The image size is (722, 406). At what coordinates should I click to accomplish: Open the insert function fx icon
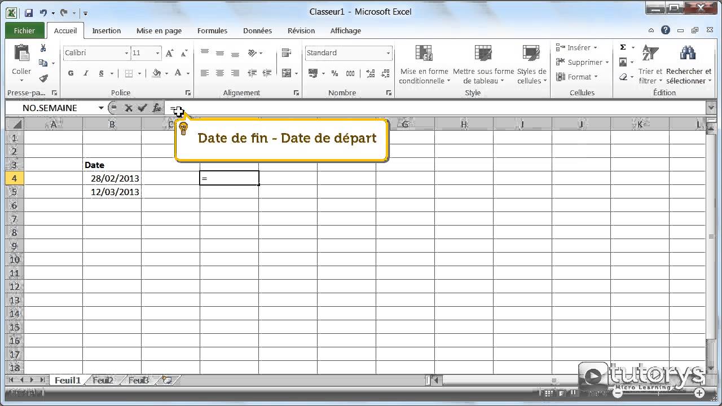157,108
